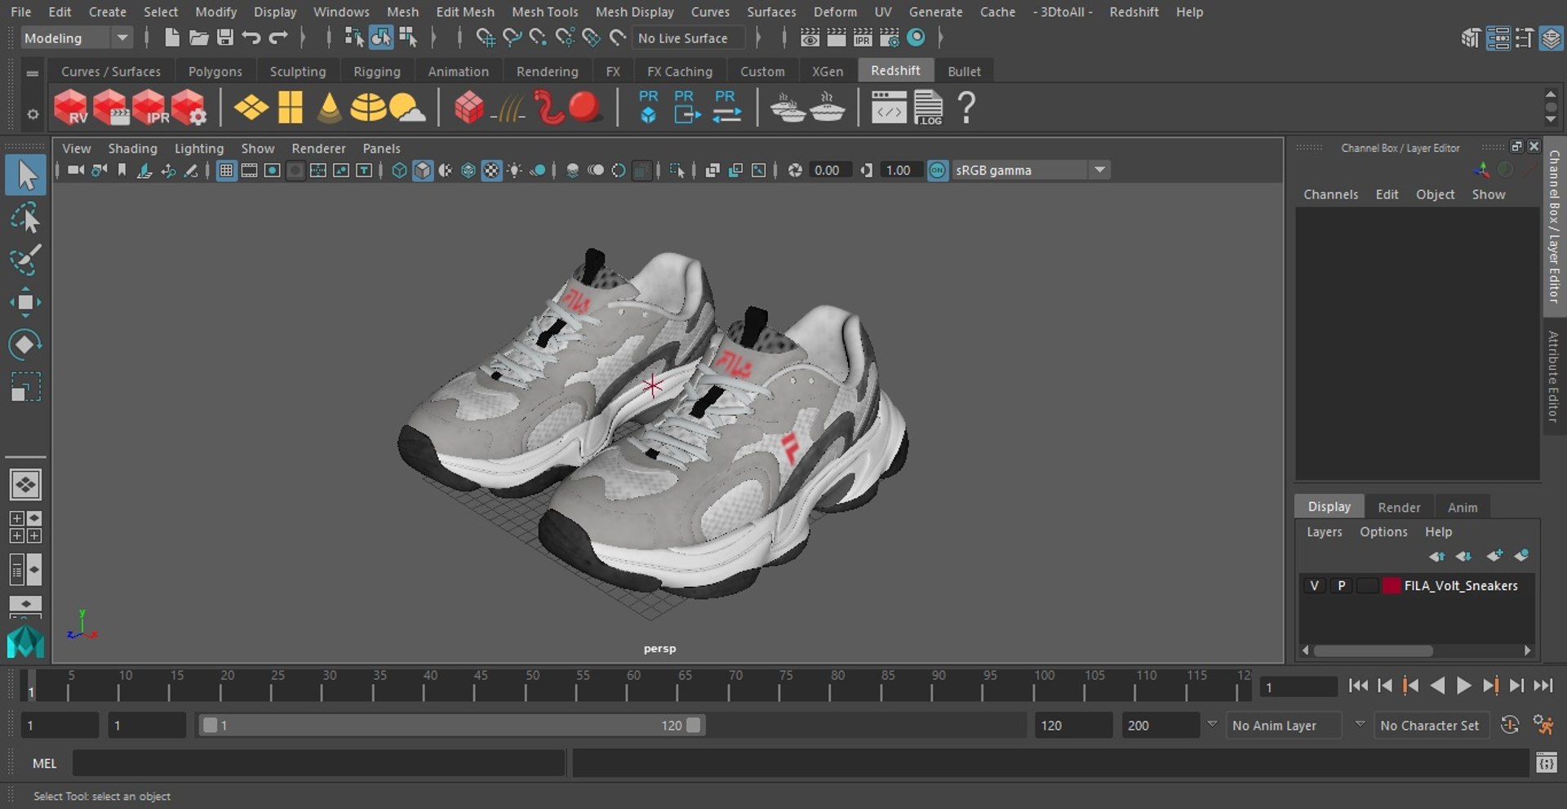Open the Attribute Editor side tab
Screen dimensions: 1567x809
1554,376
